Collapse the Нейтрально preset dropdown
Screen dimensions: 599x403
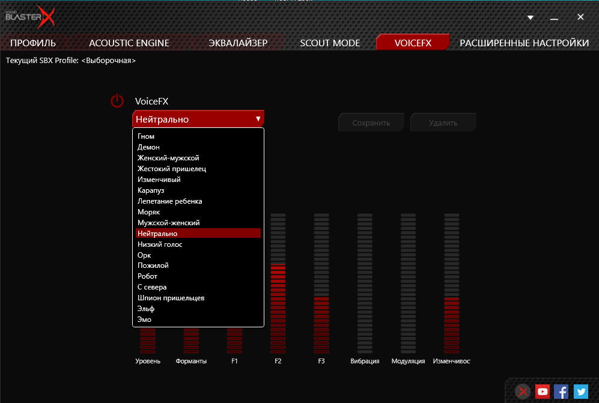198,119
